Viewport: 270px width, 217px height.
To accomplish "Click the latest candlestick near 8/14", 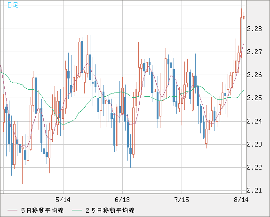I will tap(244, 17).
